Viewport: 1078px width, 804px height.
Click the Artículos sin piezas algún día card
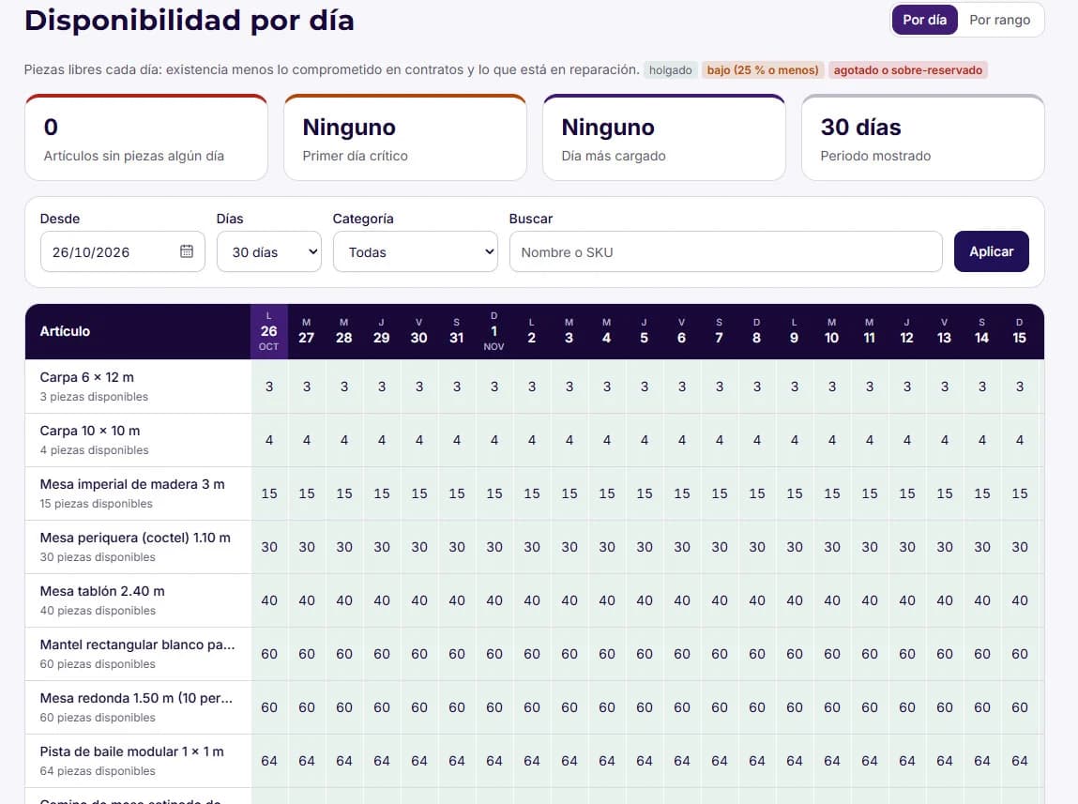[x=146, y=138]
